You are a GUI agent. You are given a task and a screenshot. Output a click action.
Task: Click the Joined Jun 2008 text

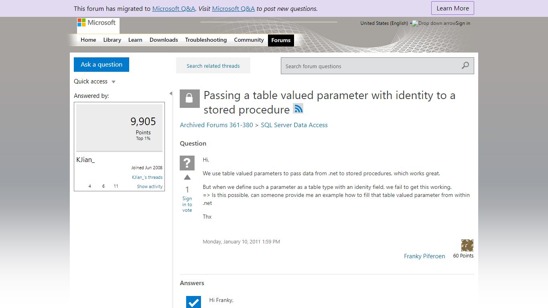point(147,168)
